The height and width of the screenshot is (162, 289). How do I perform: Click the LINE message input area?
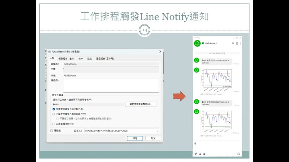(217, 146)
